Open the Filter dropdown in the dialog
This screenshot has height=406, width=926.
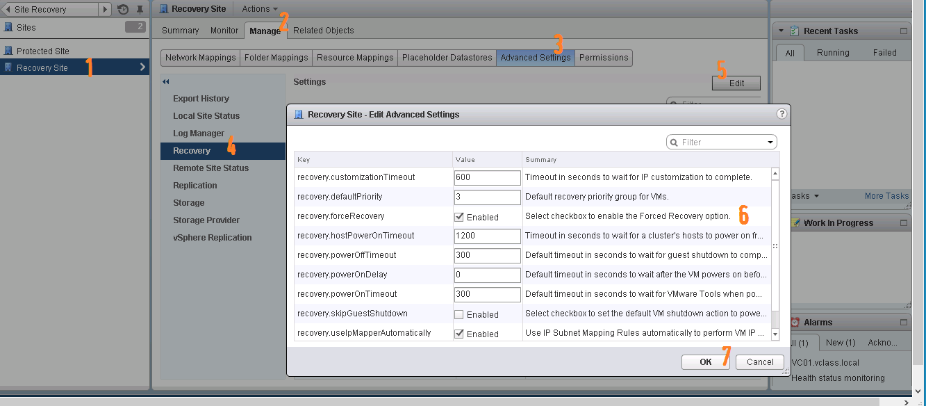click(770, 142)
